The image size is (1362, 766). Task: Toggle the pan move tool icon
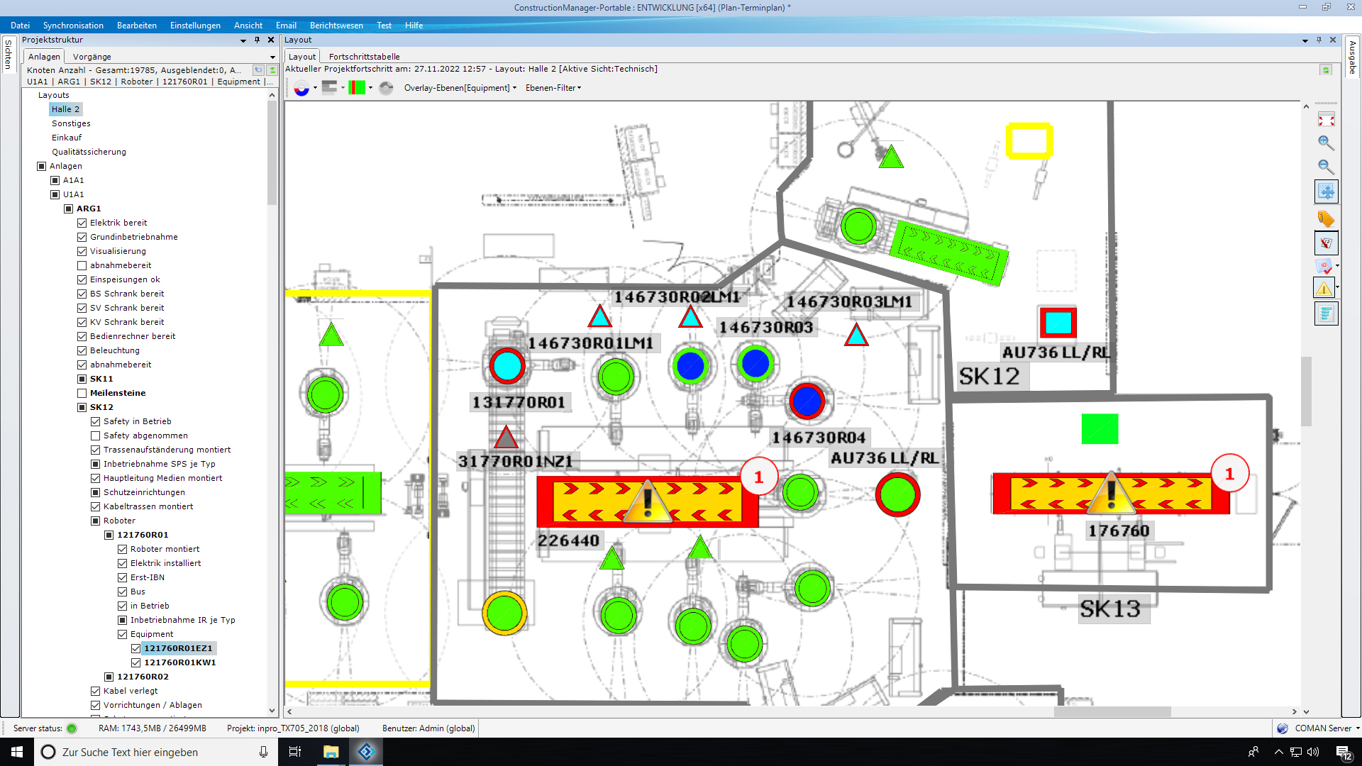point(1326,191)
